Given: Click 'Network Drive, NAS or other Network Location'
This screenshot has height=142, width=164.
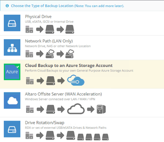Looking at the screenshot, I should [58, 46].
